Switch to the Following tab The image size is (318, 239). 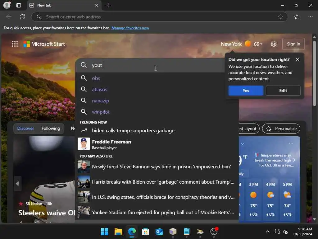tap(51, 128)
